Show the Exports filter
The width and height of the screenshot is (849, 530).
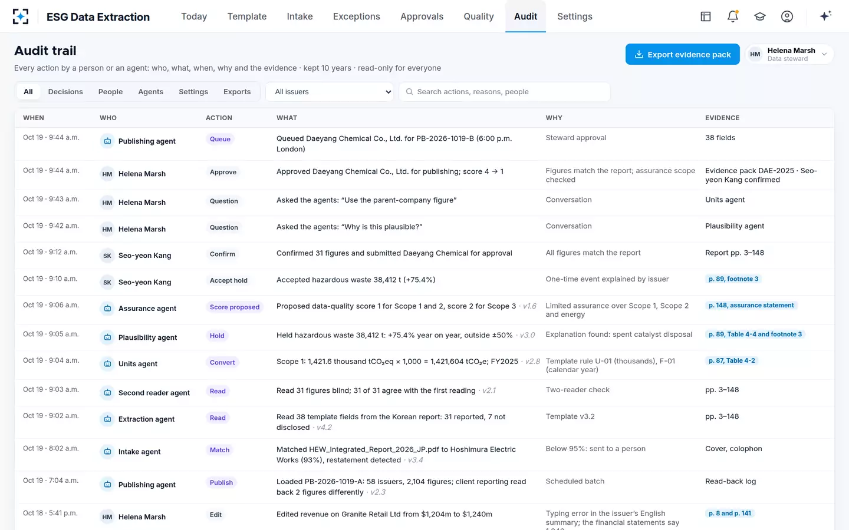point(237,92)
